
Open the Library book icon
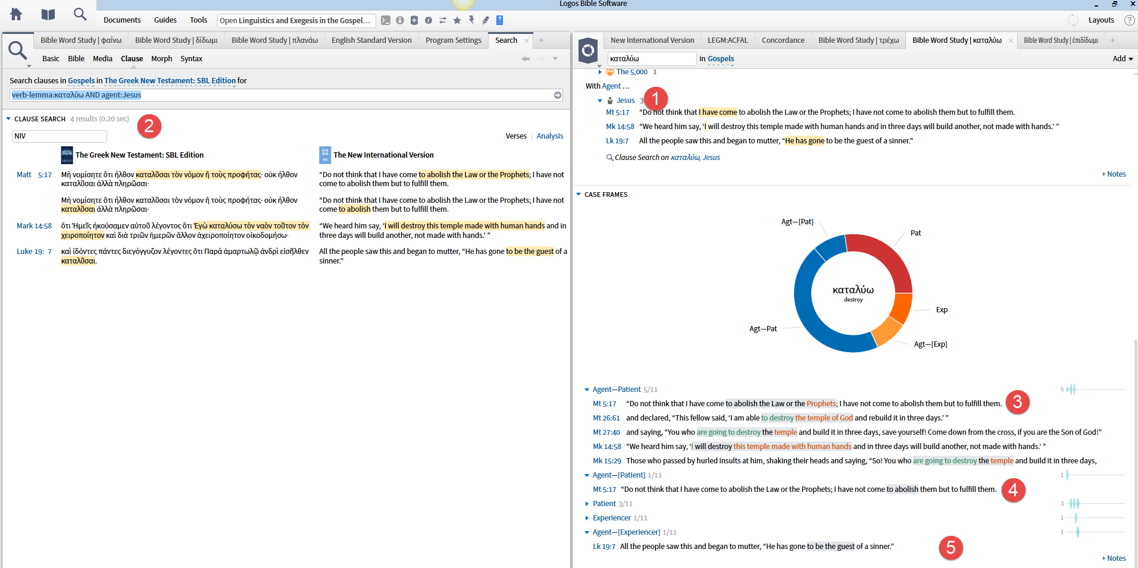click(x=48, y=14)
